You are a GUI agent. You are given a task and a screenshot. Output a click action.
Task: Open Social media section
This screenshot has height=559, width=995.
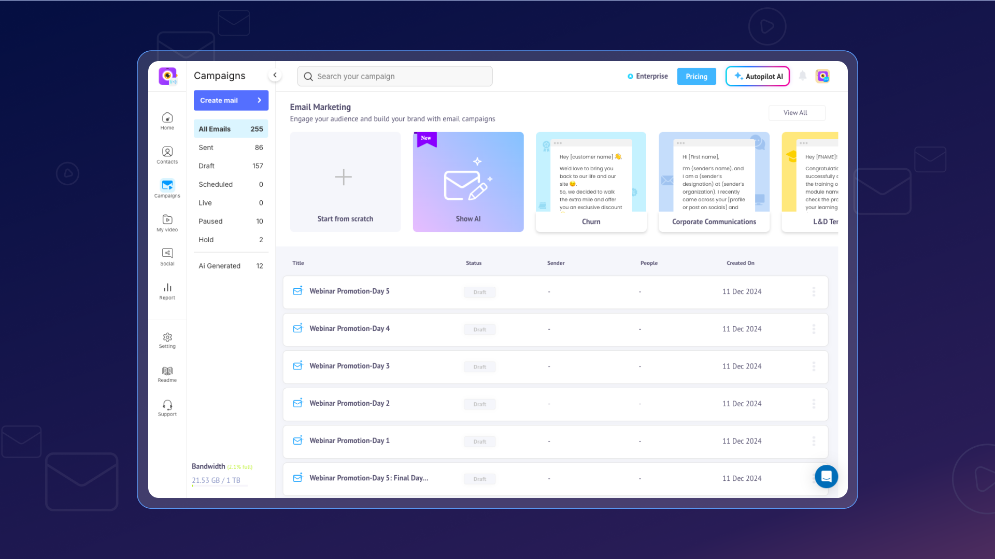[167, 257]
